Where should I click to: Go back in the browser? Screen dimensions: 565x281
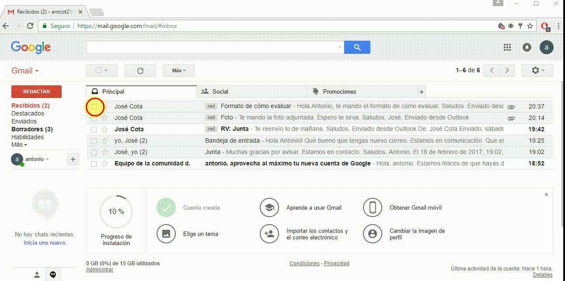[x=6, y=26]
